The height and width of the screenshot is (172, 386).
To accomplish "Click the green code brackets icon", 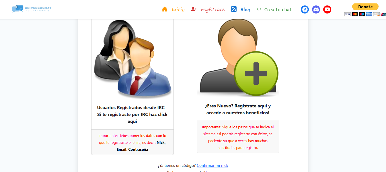I will (x=259, y=9).
